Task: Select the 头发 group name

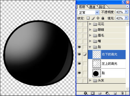Action: click(101, 80)
